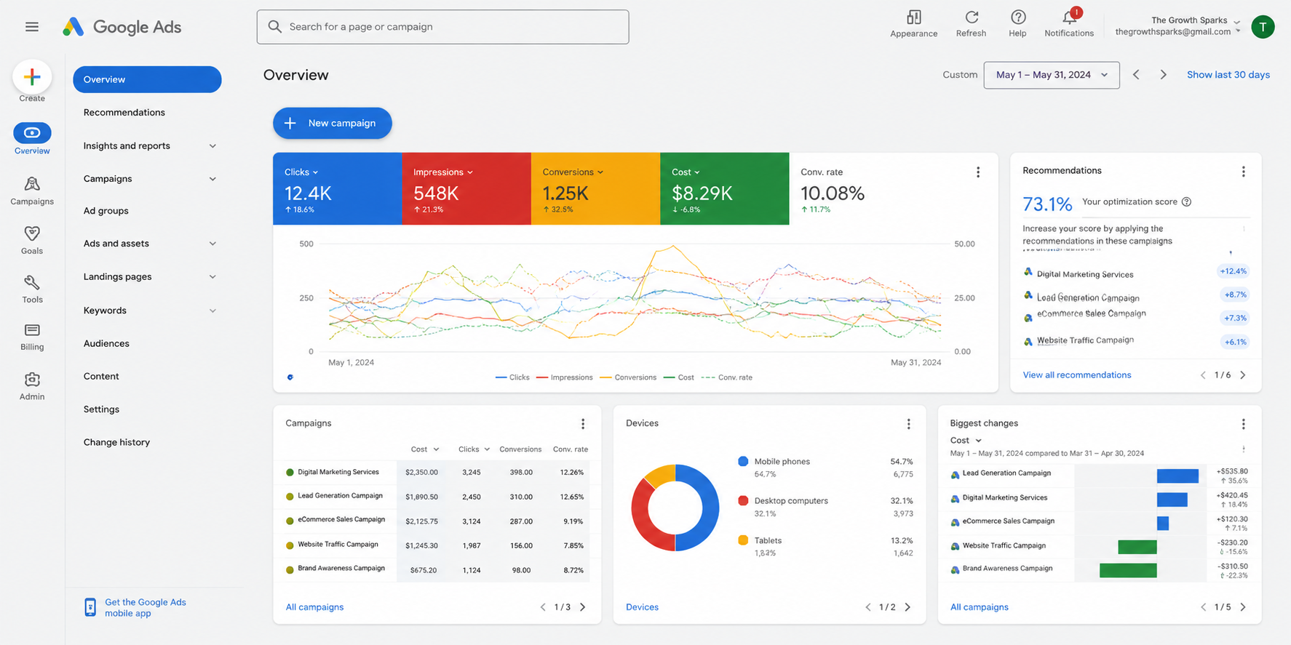This screenshot has width=1291, height=645.
Task: Expand Landings pages section
Action: [212, 277]
